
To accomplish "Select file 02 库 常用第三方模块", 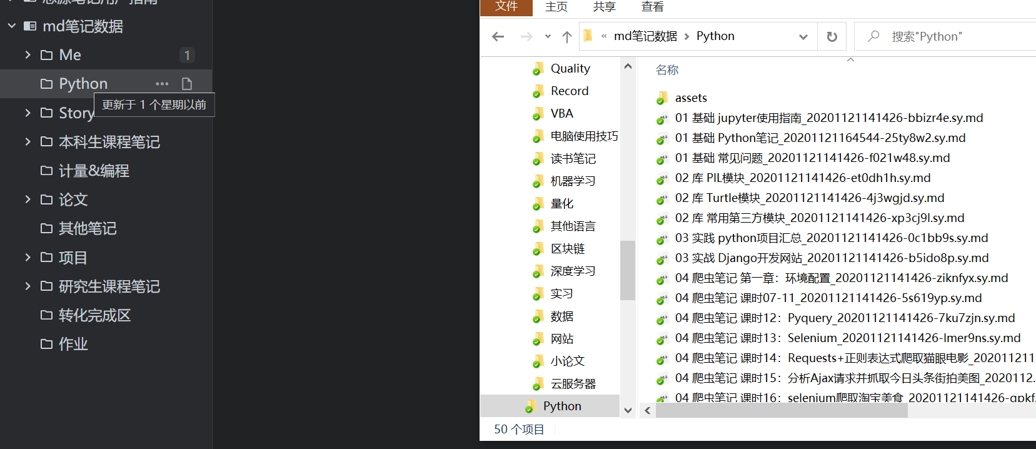I will pos(820,218).
